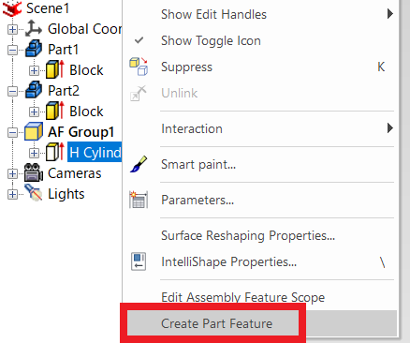
Task: Click the Lights flashlight icon
Action: pyautogui.click(x=34, y=193)
